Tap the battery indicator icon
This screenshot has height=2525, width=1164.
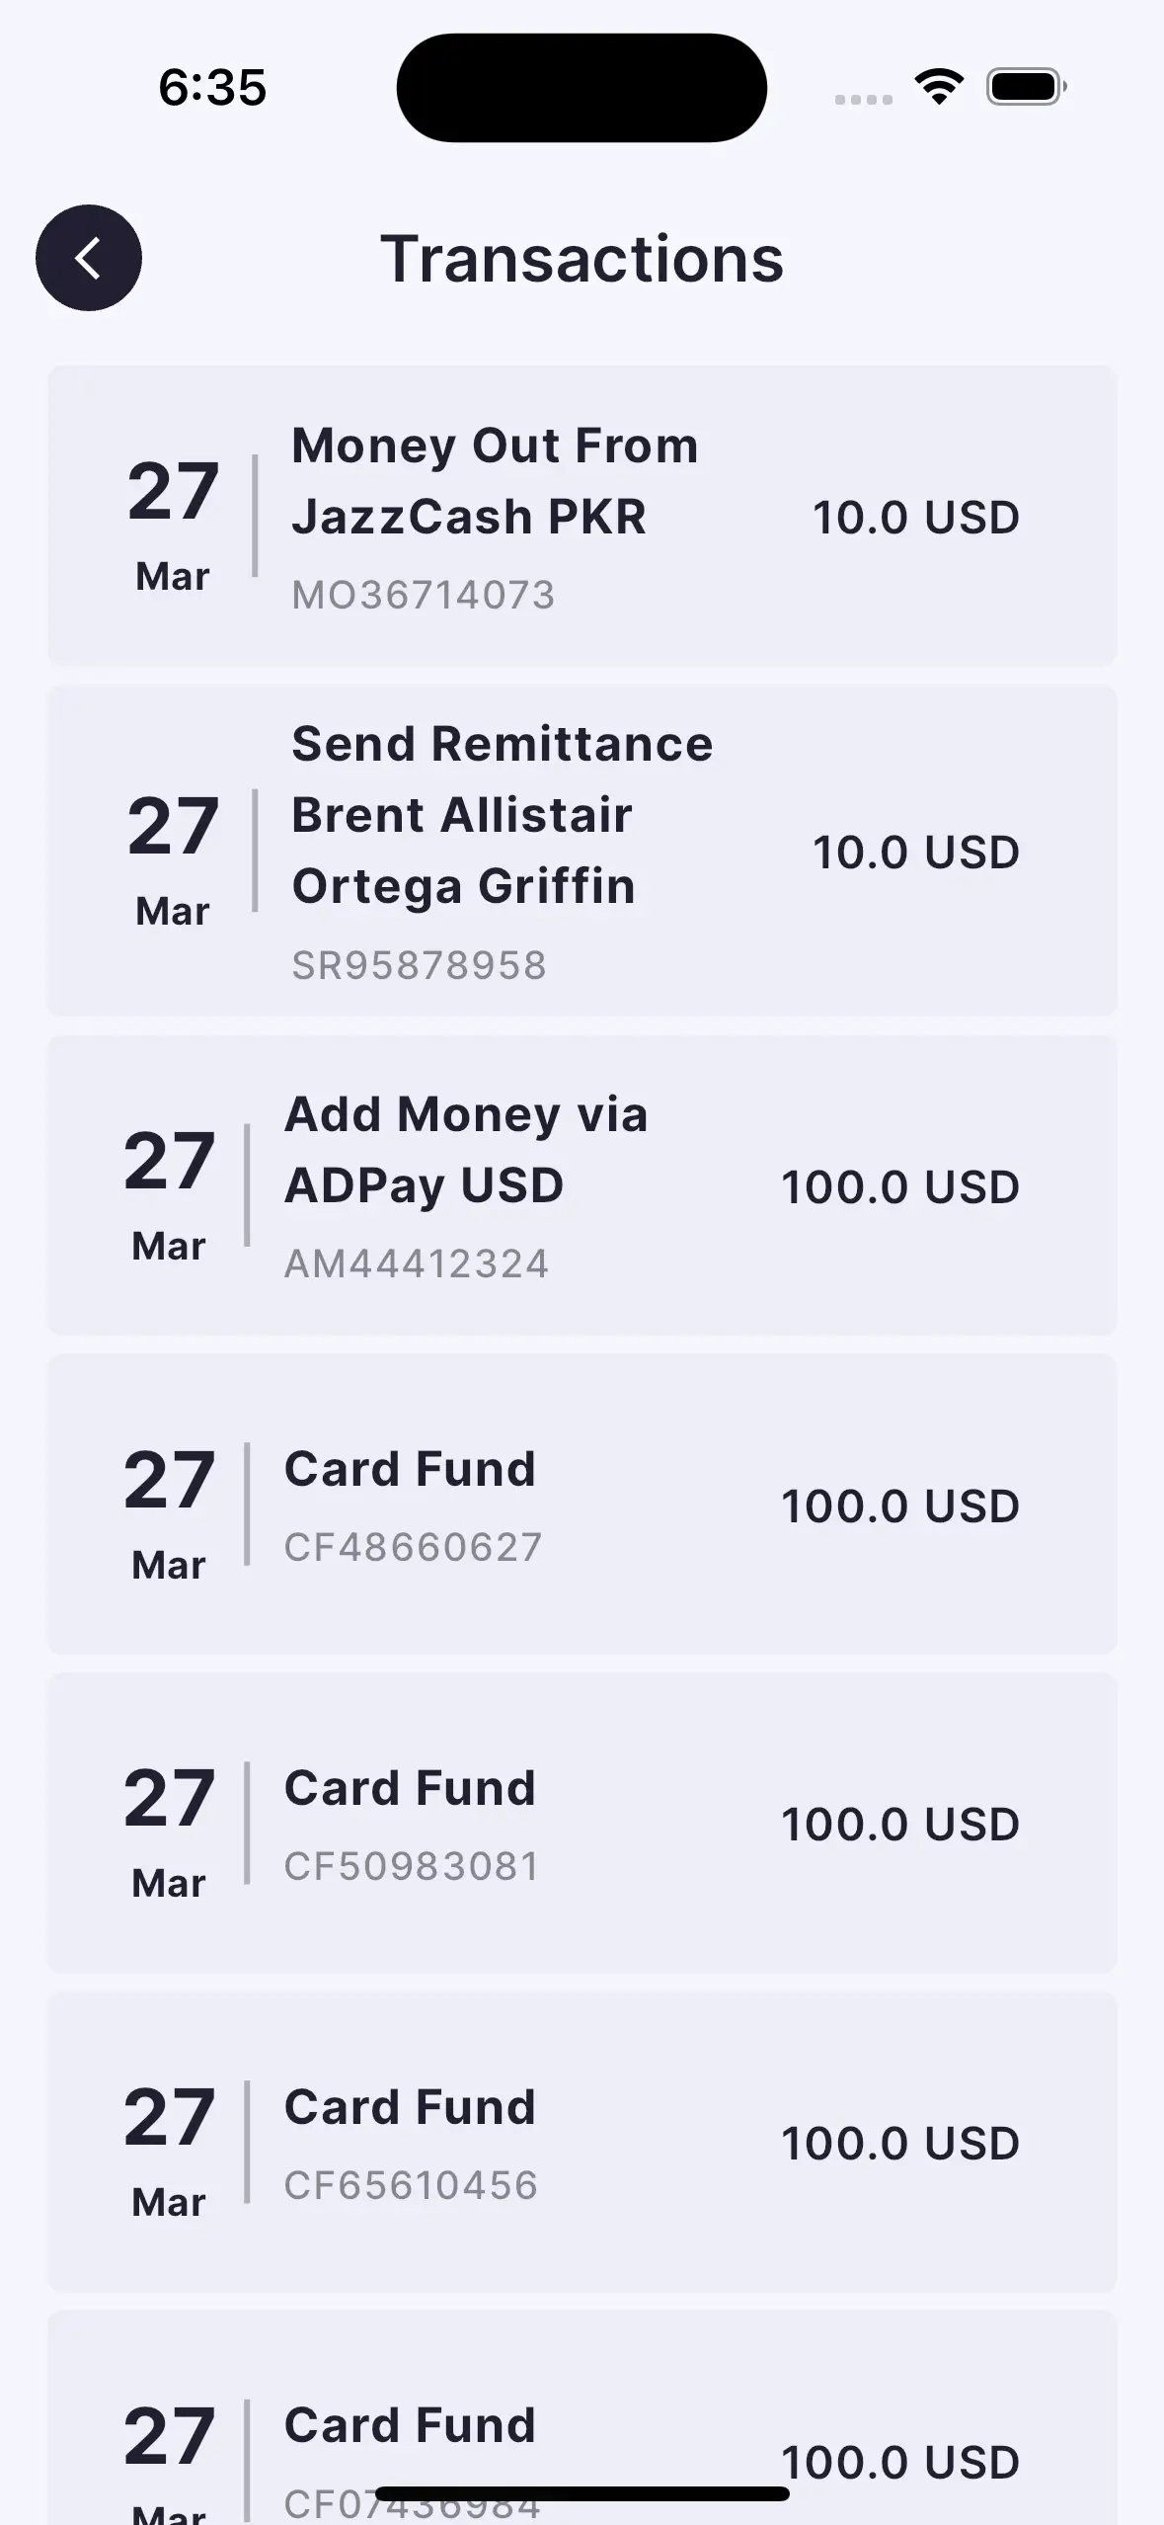pyautogui.click(x=1026, y=87)
